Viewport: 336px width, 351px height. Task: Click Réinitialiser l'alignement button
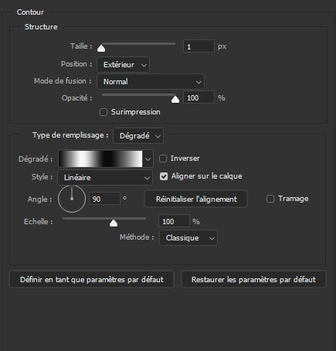click(195, 199)
